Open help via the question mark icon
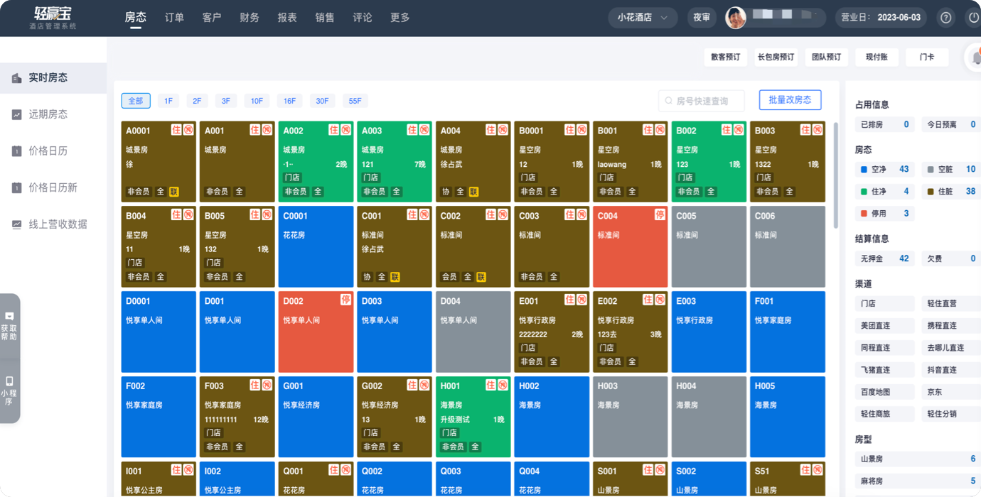Screen dimensions: 981x497 click(x=945, y=18)
